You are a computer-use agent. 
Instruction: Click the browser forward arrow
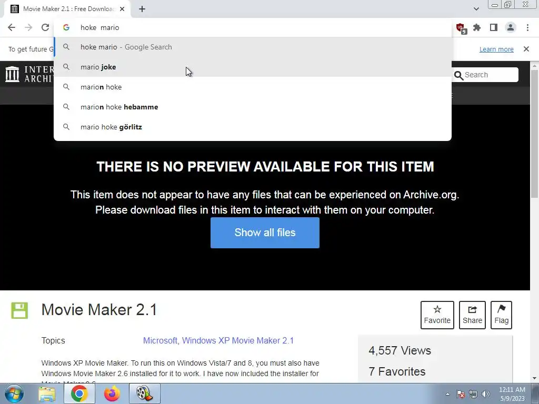(28, 27)
